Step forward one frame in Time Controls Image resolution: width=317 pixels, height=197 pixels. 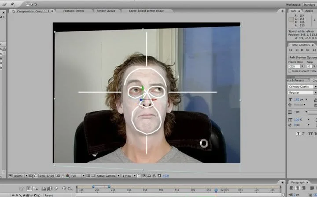point(308,50)
